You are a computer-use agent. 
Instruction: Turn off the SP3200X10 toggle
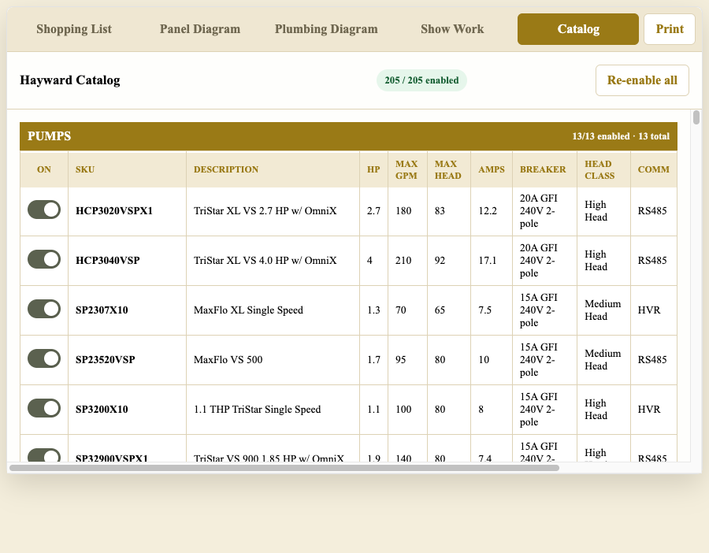click(x=44, y=408)
